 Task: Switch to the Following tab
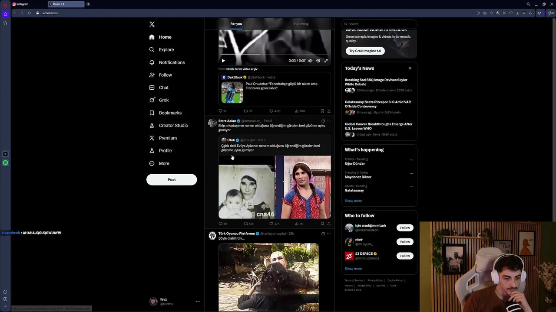point(301,24)
